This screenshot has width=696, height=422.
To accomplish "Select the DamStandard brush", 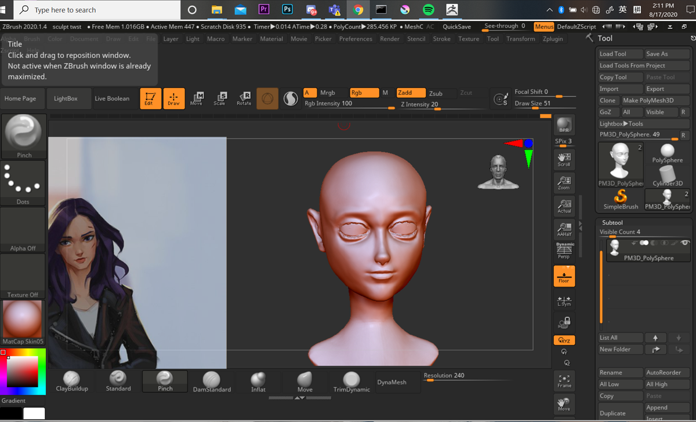I will click(212, 381).
